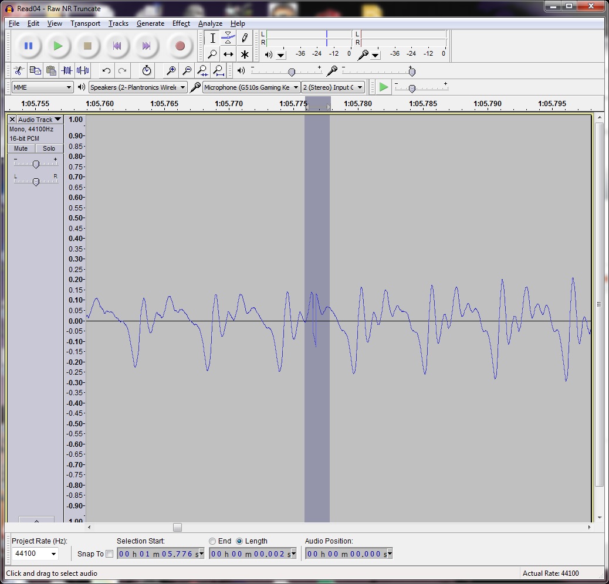Close the Audio Track with the X
Image resolution: width=609 pixels, height=584 pixels.
click(12, 119)
